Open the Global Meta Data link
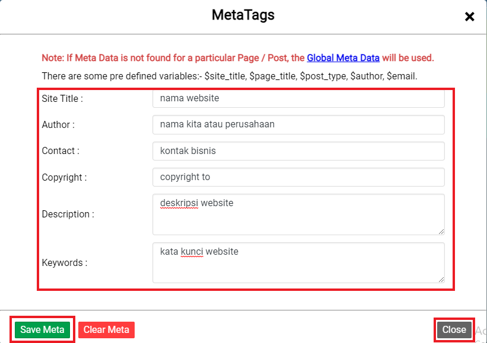 [x=343, y=57]
